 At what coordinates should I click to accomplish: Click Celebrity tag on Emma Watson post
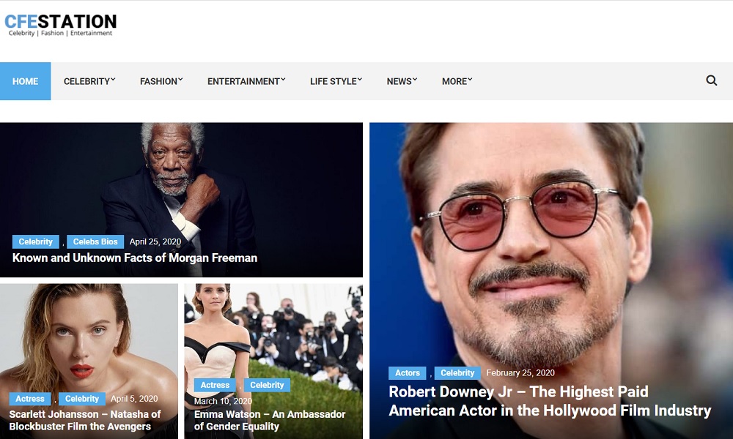(267, 385)
